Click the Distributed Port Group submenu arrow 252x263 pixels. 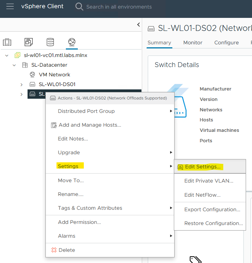click(171, 111)
